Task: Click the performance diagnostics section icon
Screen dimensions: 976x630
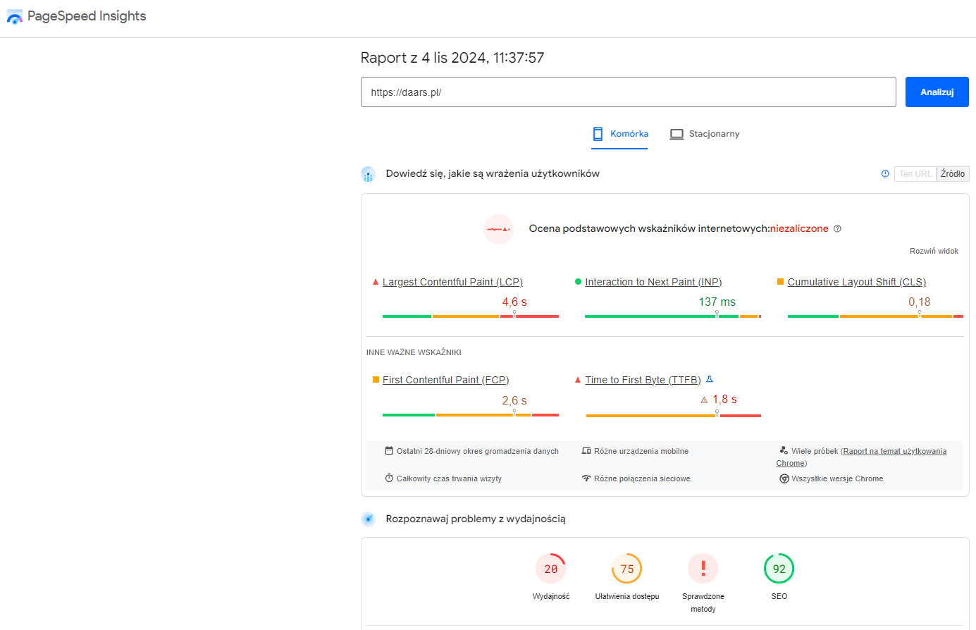Action: (x=368, y=519)
